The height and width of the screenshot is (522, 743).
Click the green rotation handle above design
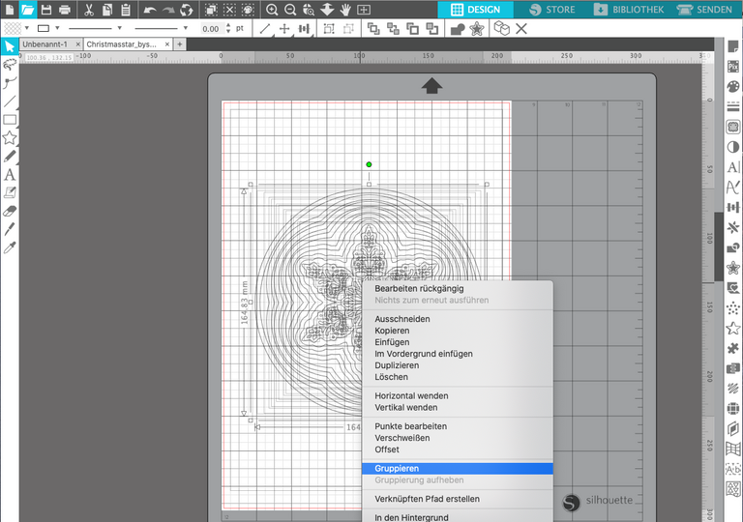[x=369, y=164]
